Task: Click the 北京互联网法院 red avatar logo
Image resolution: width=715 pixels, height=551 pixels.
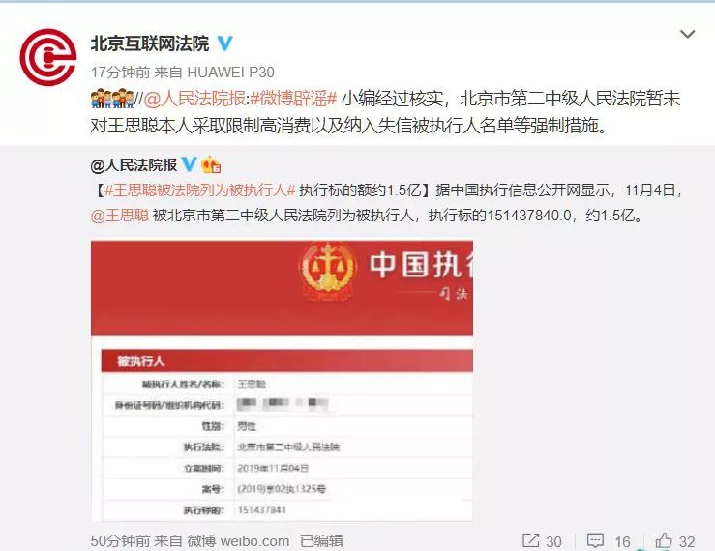Action: point(47,57)
